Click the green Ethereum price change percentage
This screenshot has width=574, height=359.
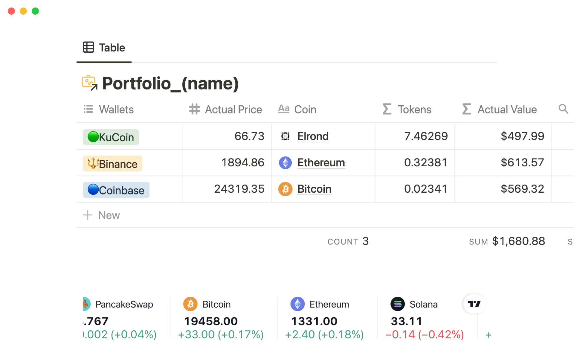click(x=324, y=334)
